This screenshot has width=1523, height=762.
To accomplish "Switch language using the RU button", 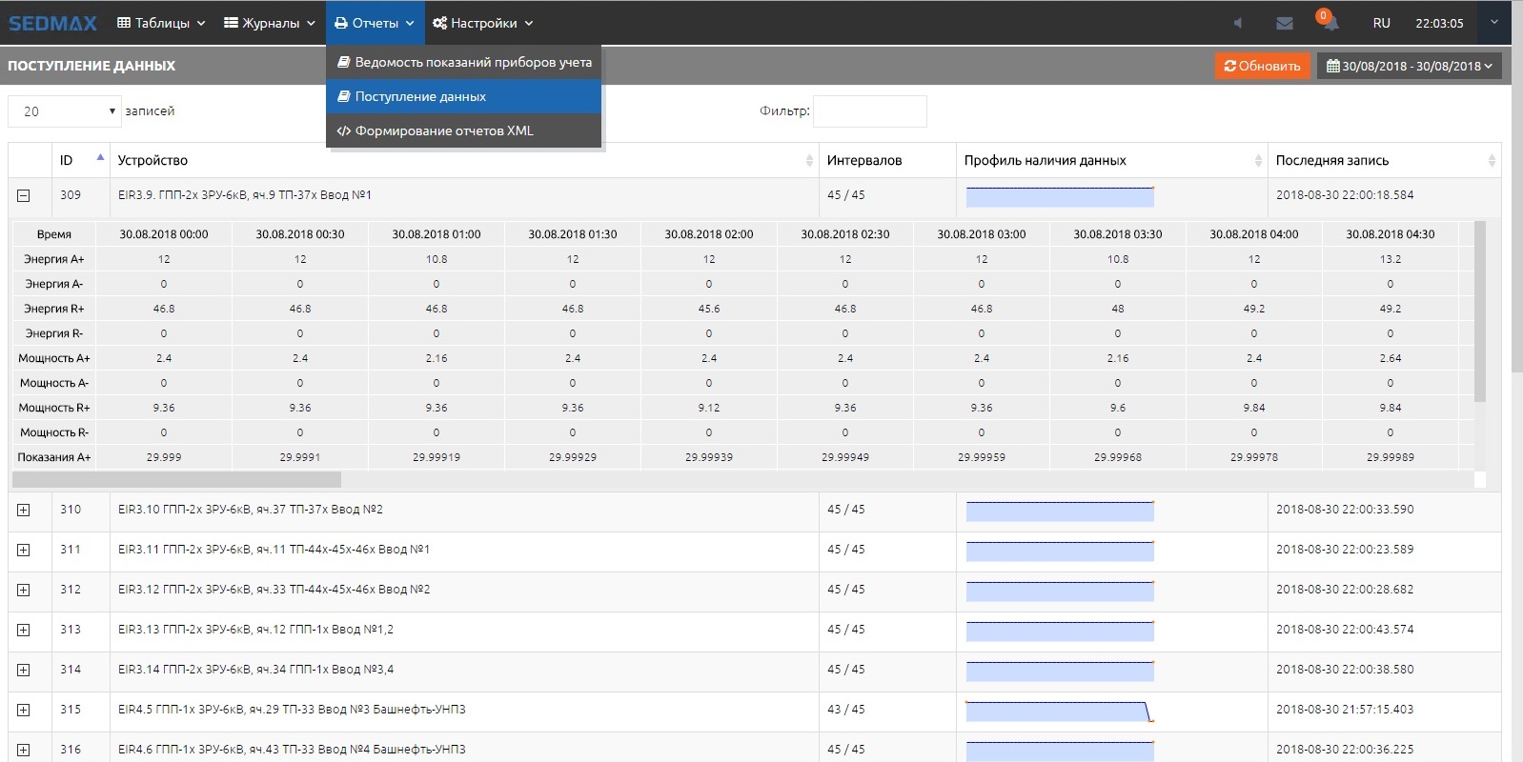I will tap(1381, 23).
